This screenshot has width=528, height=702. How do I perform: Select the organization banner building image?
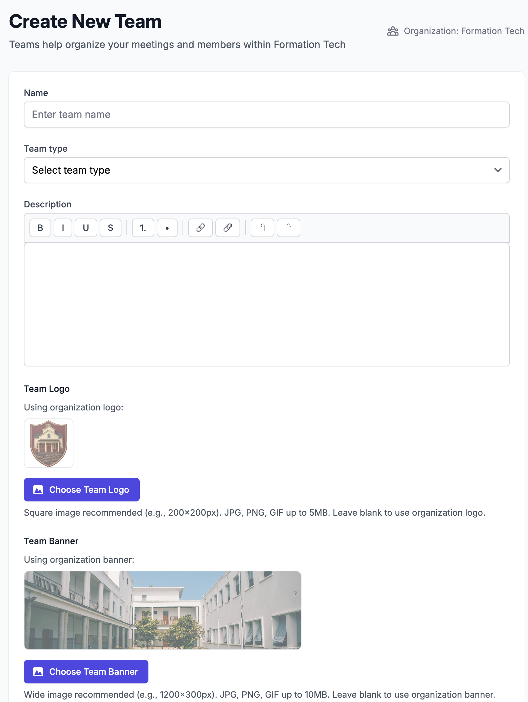point(163,610)
